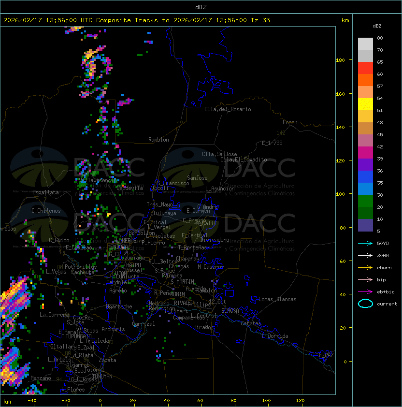Click the 'Uspallata' map label
Screen dimensions: 402x407
[x=45, y=192]
